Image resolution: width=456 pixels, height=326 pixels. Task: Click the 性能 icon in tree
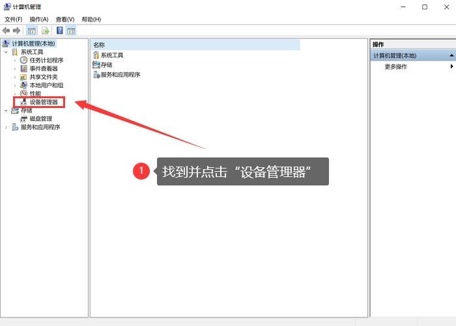(23, 94)
